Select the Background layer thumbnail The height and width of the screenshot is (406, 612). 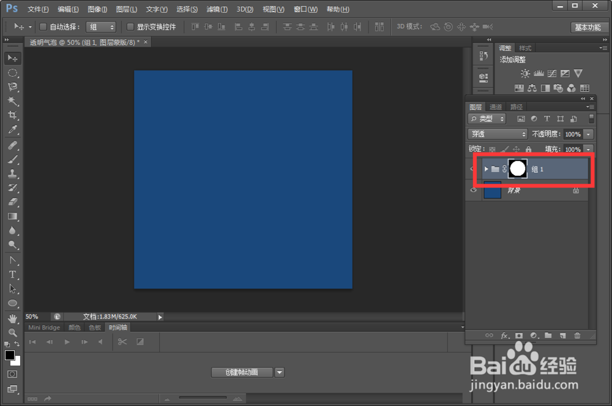pyautogui.click(x=493, y=190)
